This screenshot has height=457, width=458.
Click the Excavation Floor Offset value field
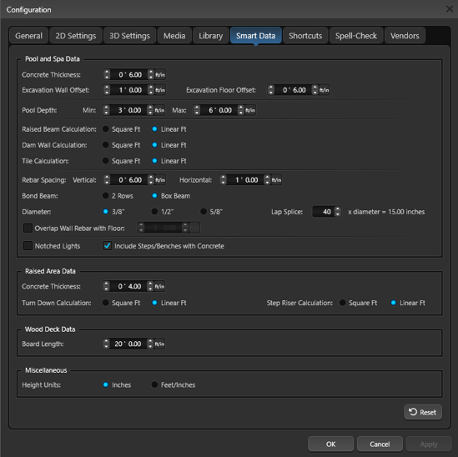(x=293, y=90)
